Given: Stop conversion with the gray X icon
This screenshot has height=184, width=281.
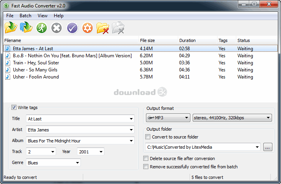Looking at the screenshot, I should click(57, 28).
